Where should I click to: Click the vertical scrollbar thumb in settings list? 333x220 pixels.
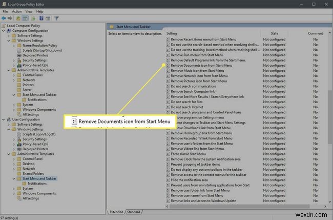click(x=329, y=117)
